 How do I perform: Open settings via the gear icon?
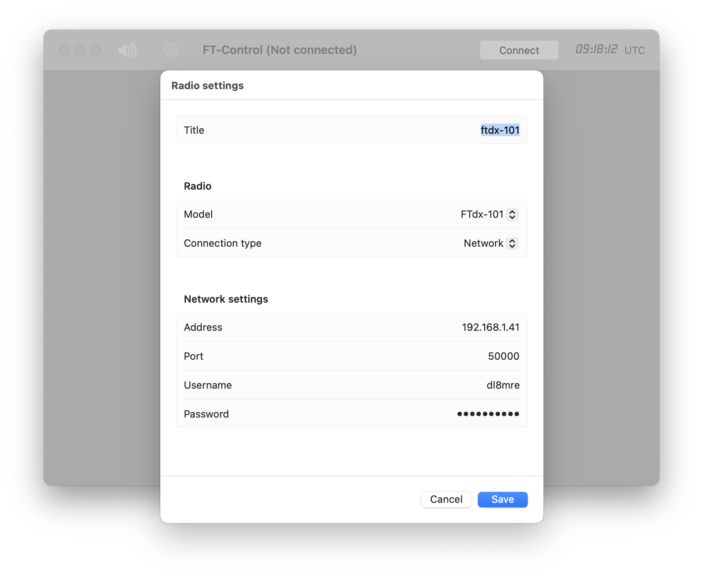pyautogui.click(x=171, y=50)
